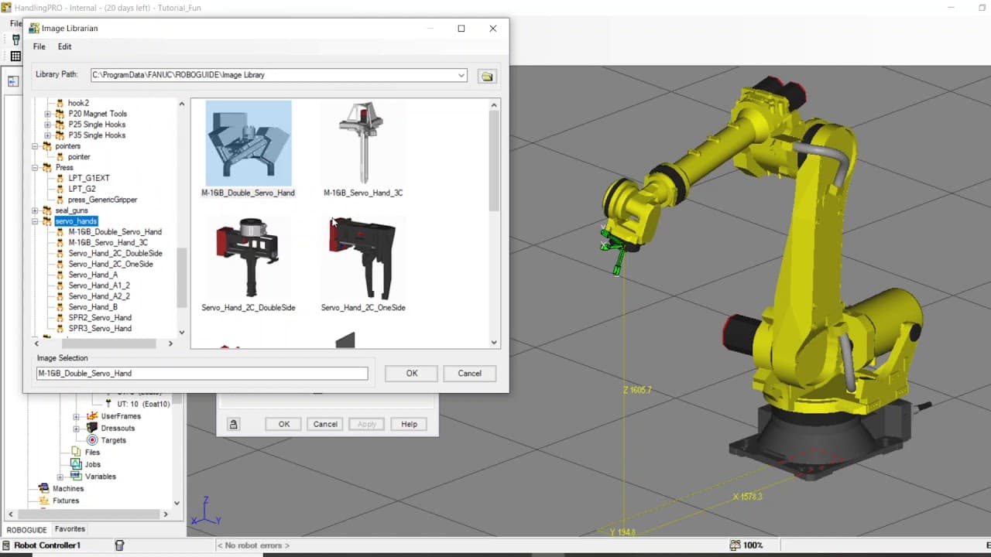Image resolution: width=991 pixels, height=557 pixels.
Task: Expand the Dressouts tree node
Action: [76, 428]
